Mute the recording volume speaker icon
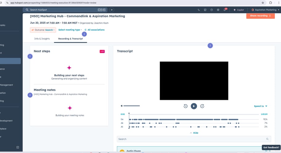 (x=122, y=106)
